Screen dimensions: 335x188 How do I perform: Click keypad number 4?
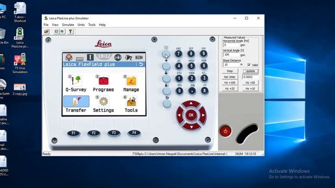coord(178,66)
